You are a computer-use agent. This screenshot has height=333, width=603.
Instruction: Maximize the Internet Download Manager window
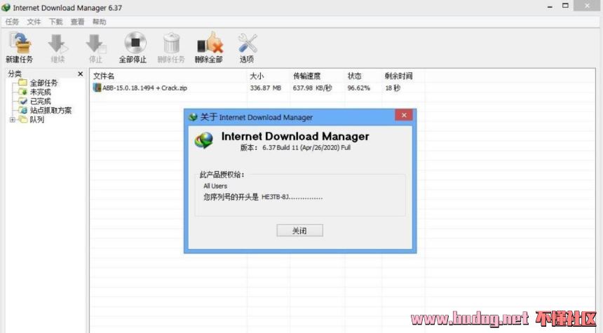pyautogui.click(x=565, y=6)
